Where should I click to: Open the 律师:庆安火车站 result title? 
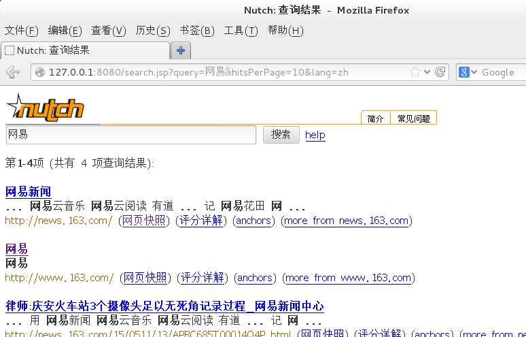pyautogui.click(x=164, y=306)
